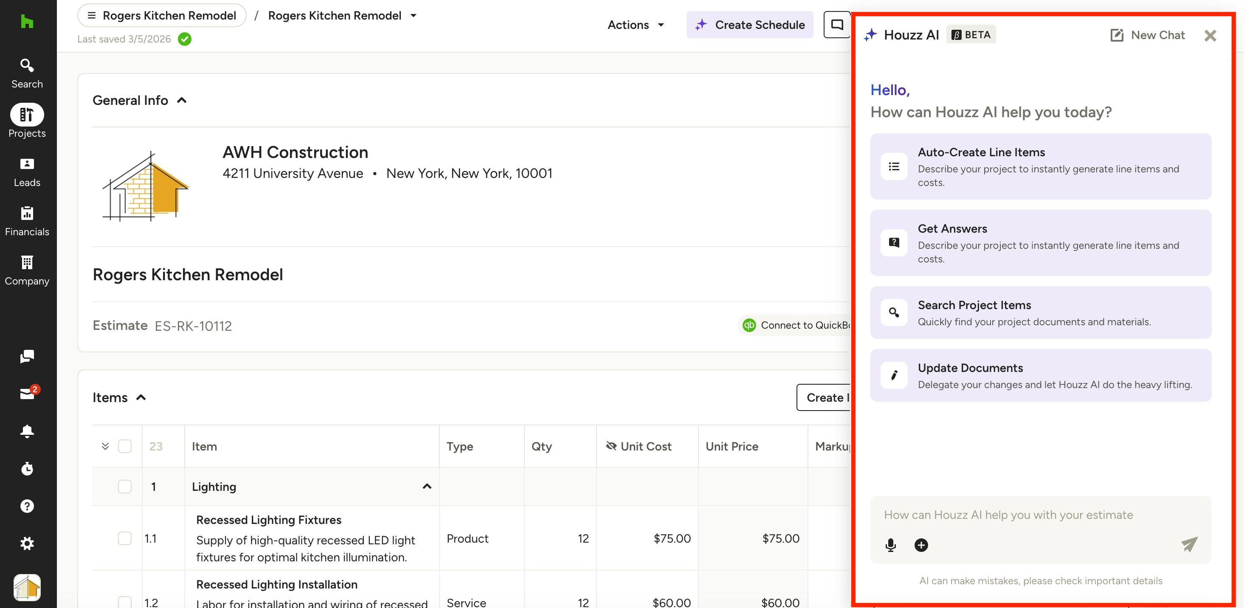The width and height of the screenshot is (1244, 608).
Task: Select the Auto-Create Line Items suggestion
Action: coord(1041,166)
